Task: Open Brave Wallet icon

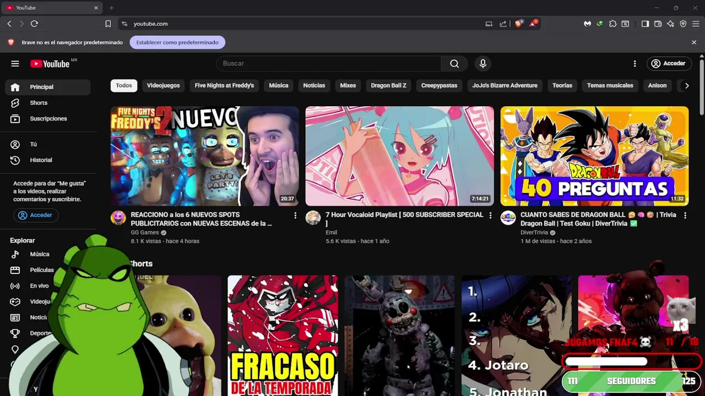Action: [x=658, y=24]
